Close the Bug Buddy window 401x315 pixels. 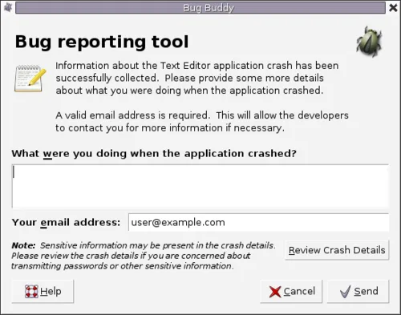[393, 7]
